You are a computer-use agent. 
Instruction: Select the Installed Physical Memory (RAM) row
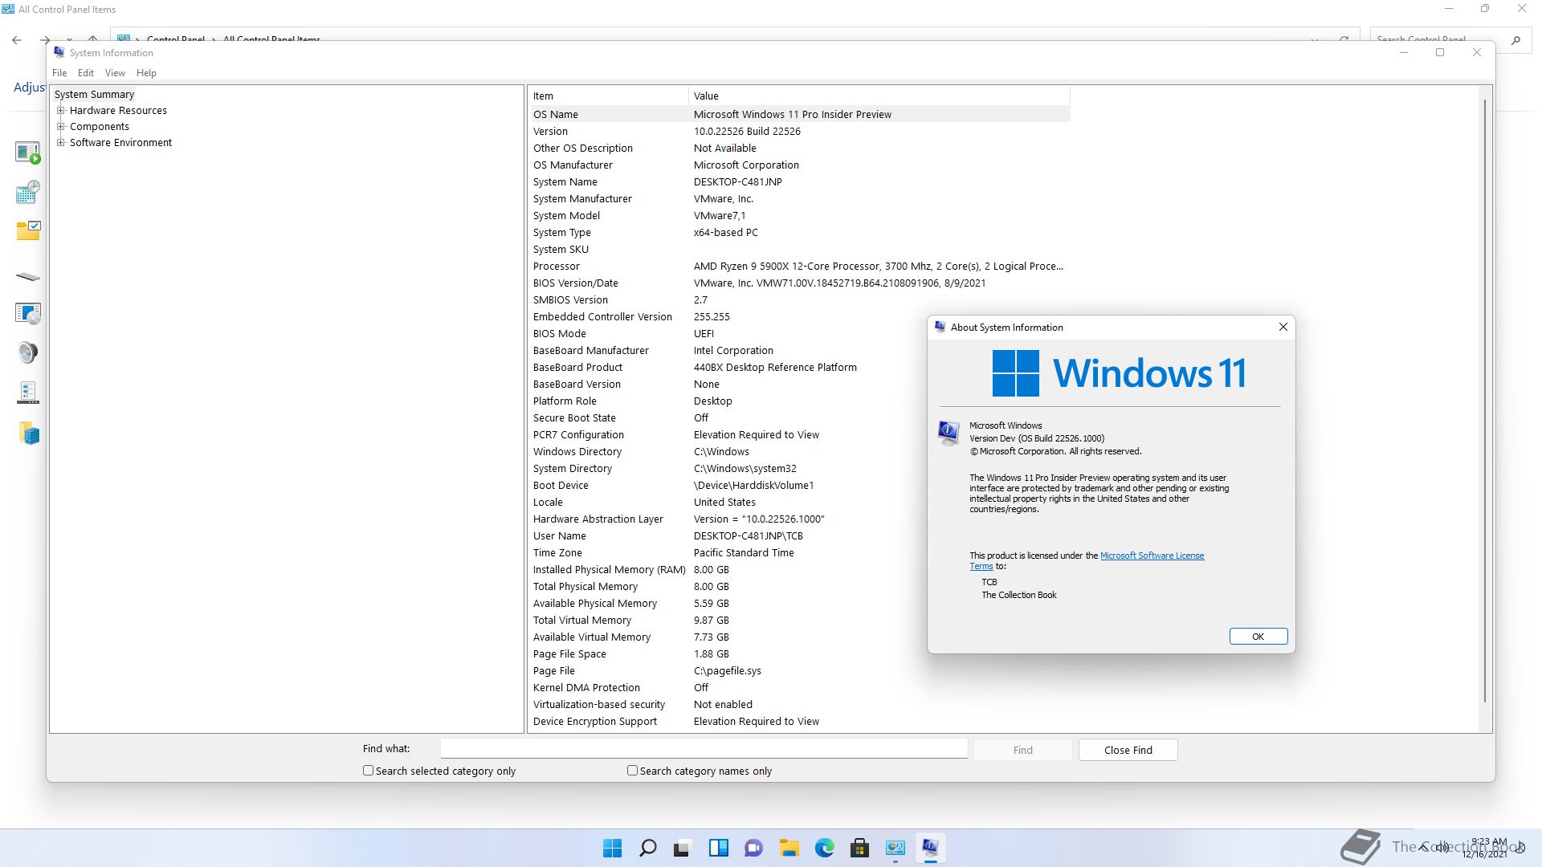click(799, 569)
